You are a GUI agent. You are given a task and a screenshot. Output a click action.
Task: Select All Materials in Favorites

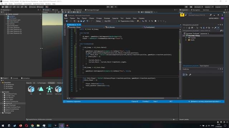[10, 85]
